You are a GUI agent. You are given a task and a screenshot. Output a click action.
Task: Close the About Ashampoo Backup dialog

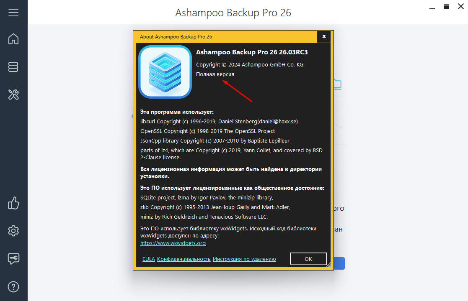[x=324, y=37]
